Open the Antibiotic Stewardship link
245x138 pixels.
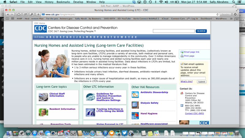point(154,92)
